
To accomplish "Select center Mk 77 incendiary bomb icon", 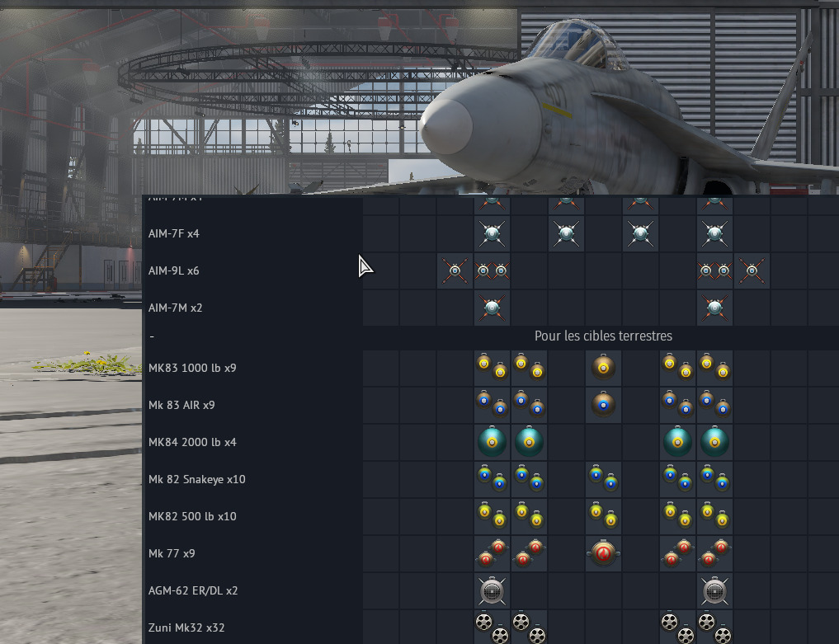I will pos(603,553).
